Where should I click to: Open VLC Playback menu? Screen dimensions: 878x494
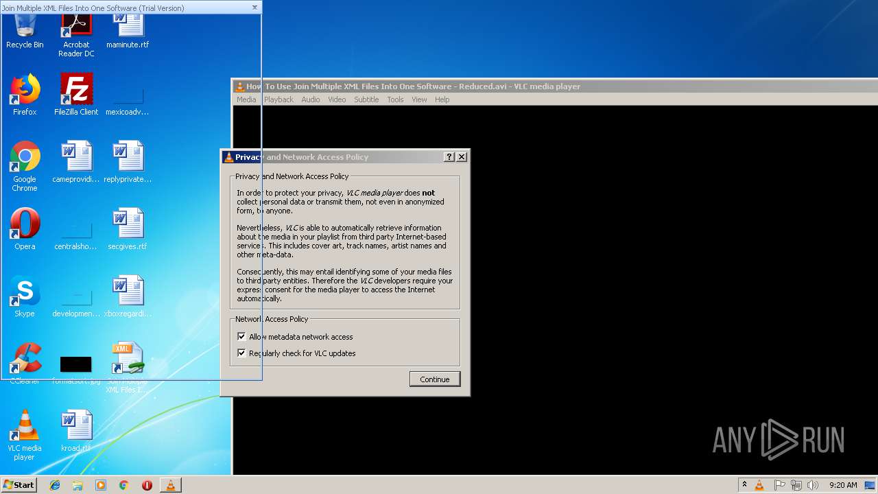point(278,99)
